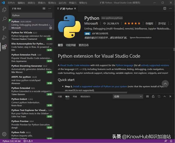Click the split editor icon
This screenshot has height=143, width=175.
pos(165,8)
